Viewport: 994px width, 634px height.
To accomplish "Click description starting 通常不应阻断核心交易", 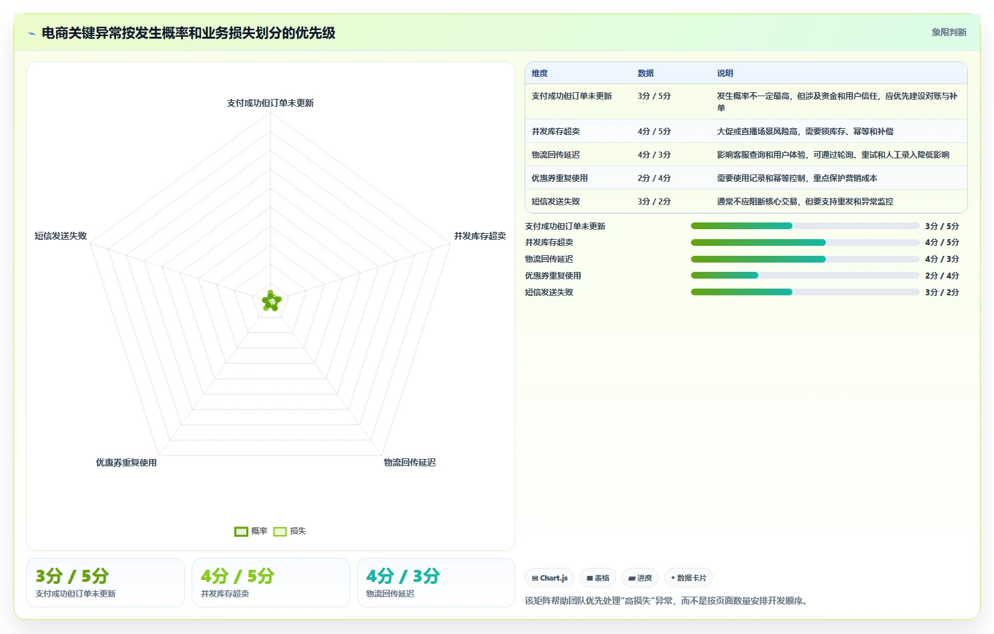I will tap(805, 202).
